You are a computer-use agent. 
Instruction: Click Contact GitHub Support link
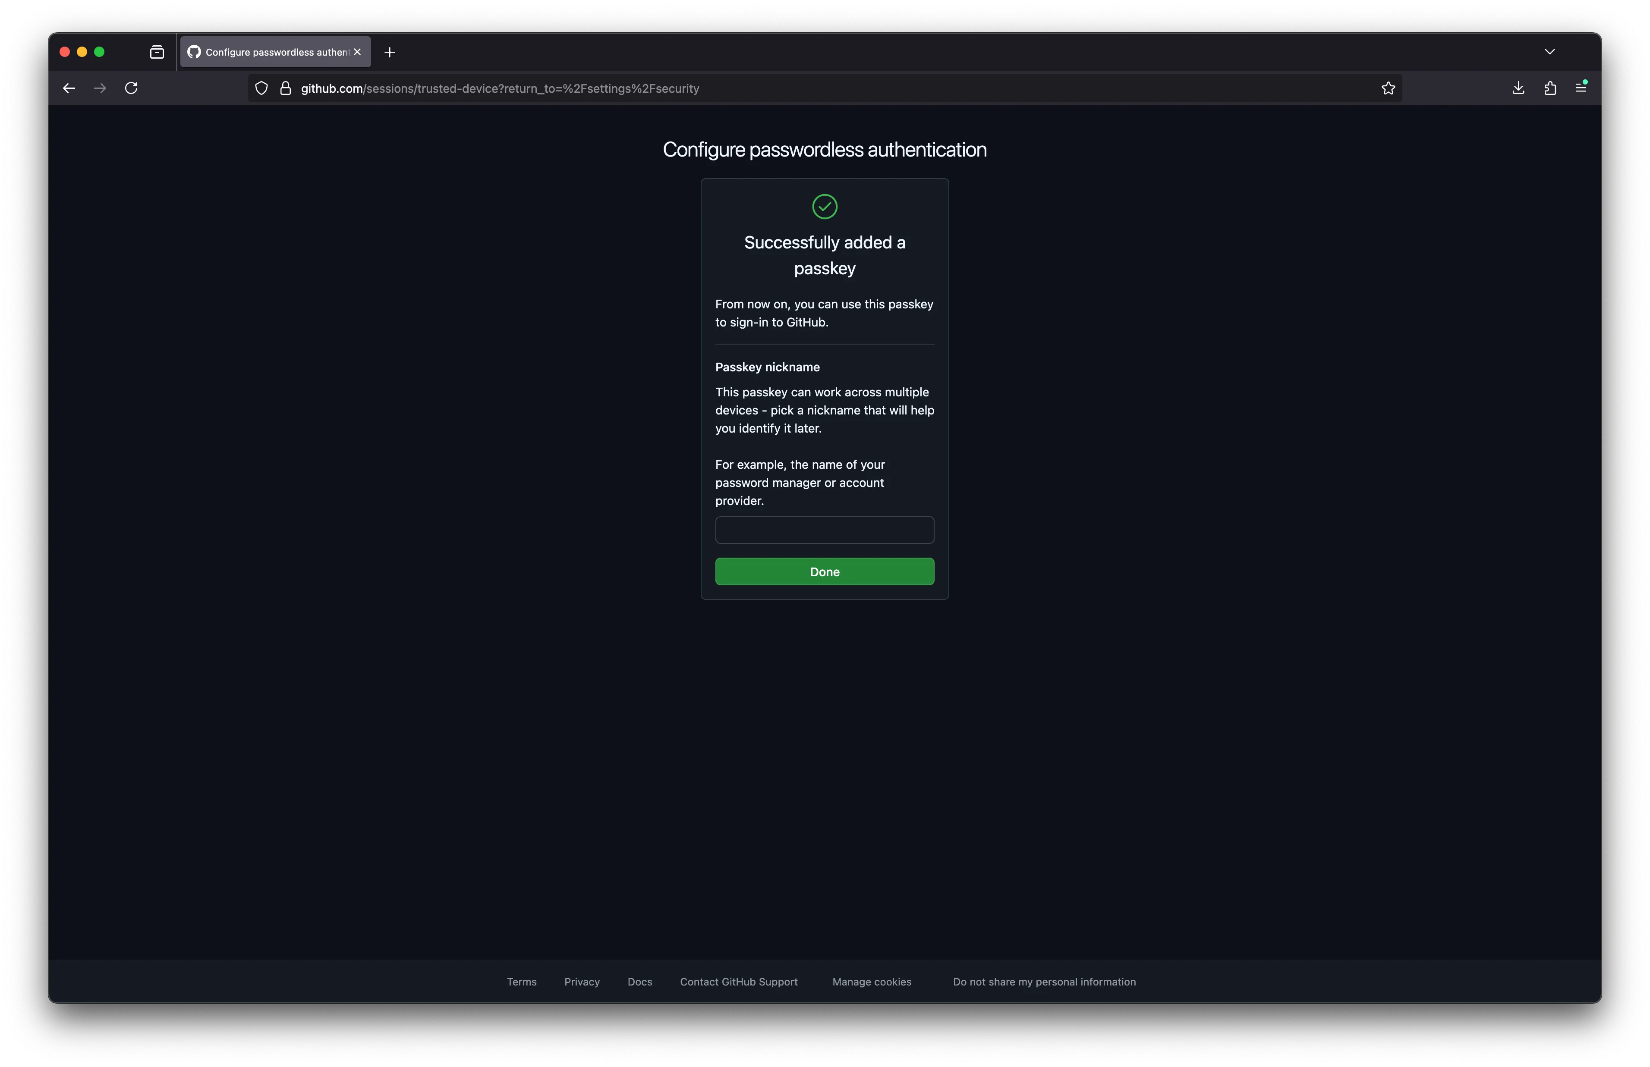738,982
